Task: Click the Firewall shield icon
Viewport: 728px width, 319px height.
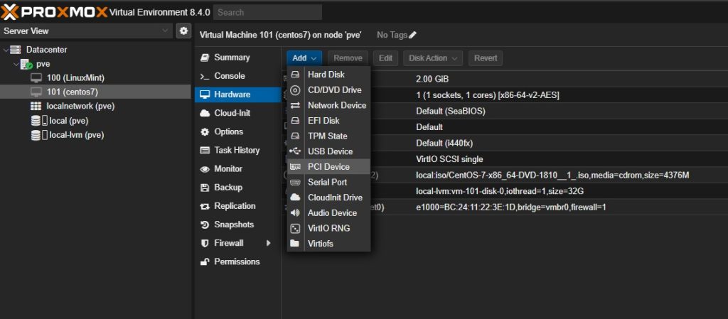Action: click(x=205, y=243)
